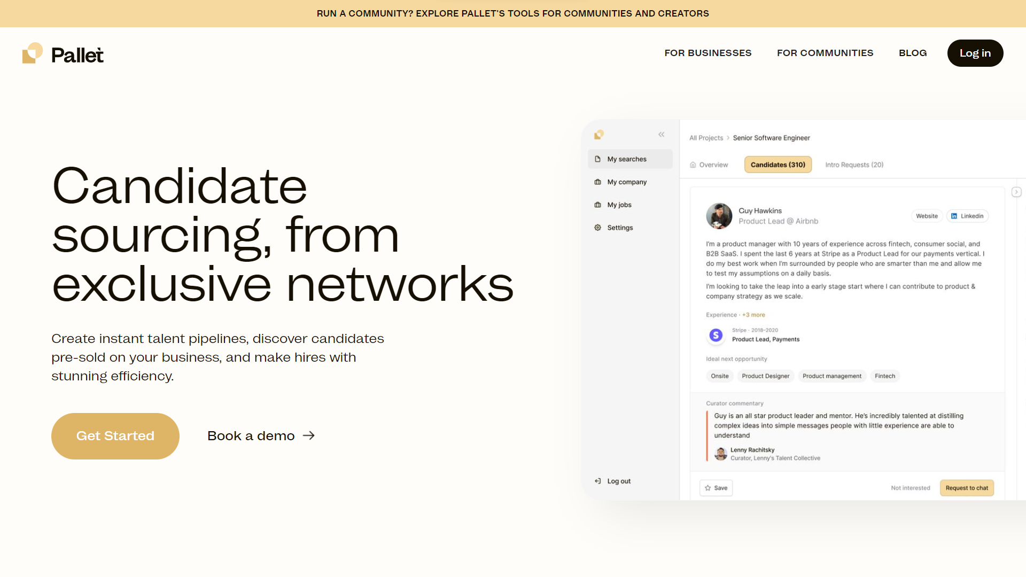Click the Pallet logo icon in header

coord(33,53)
